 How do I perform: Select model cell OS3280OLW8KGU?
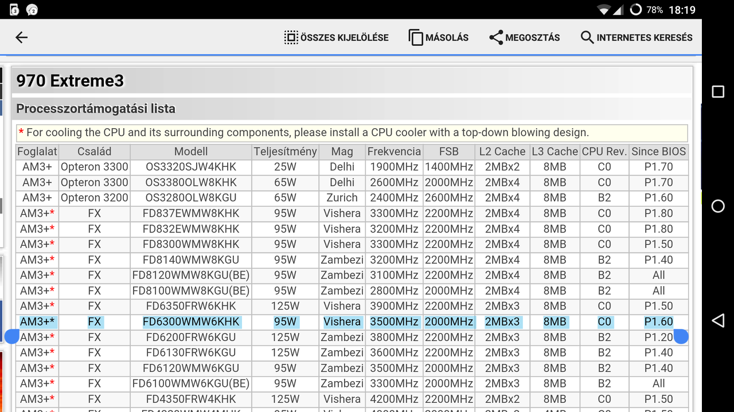191,198
